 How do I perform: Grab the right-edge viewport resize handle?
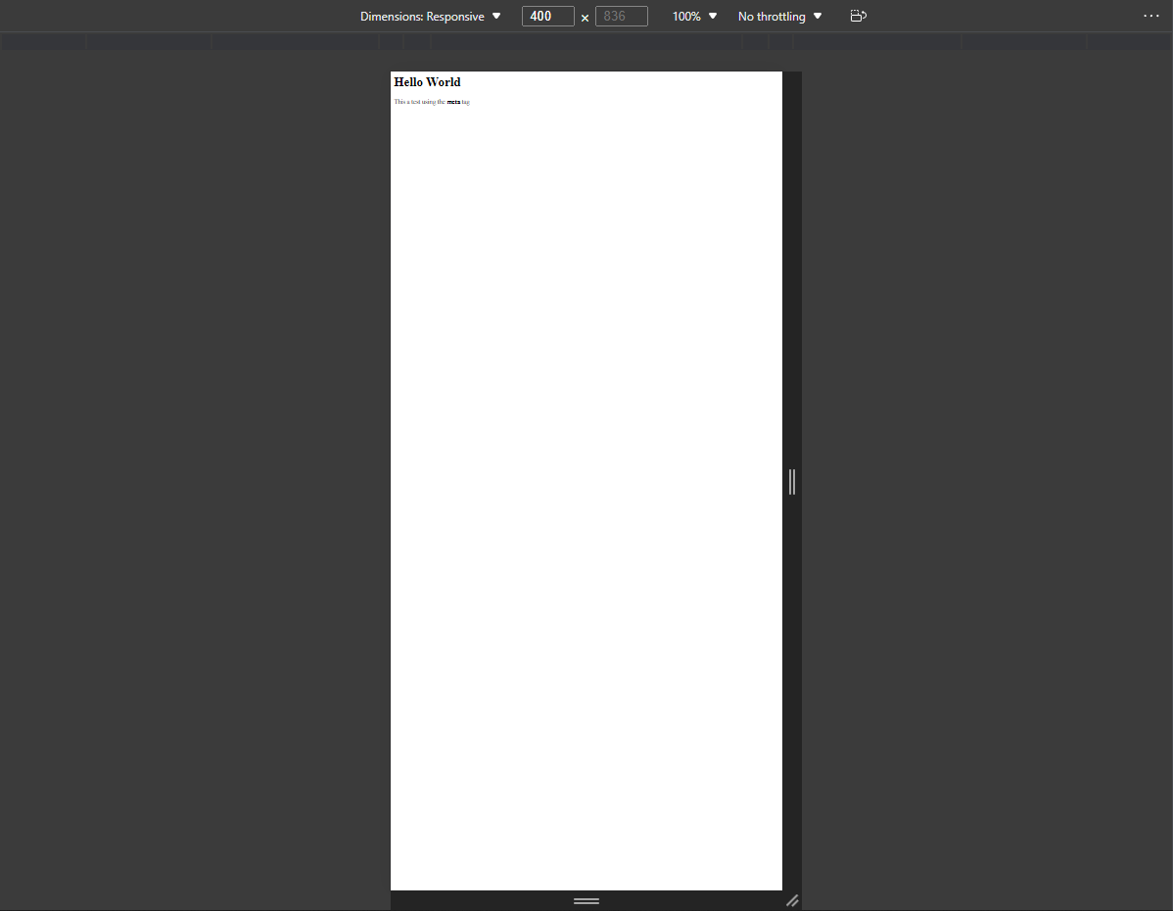[x=792, y=481]
